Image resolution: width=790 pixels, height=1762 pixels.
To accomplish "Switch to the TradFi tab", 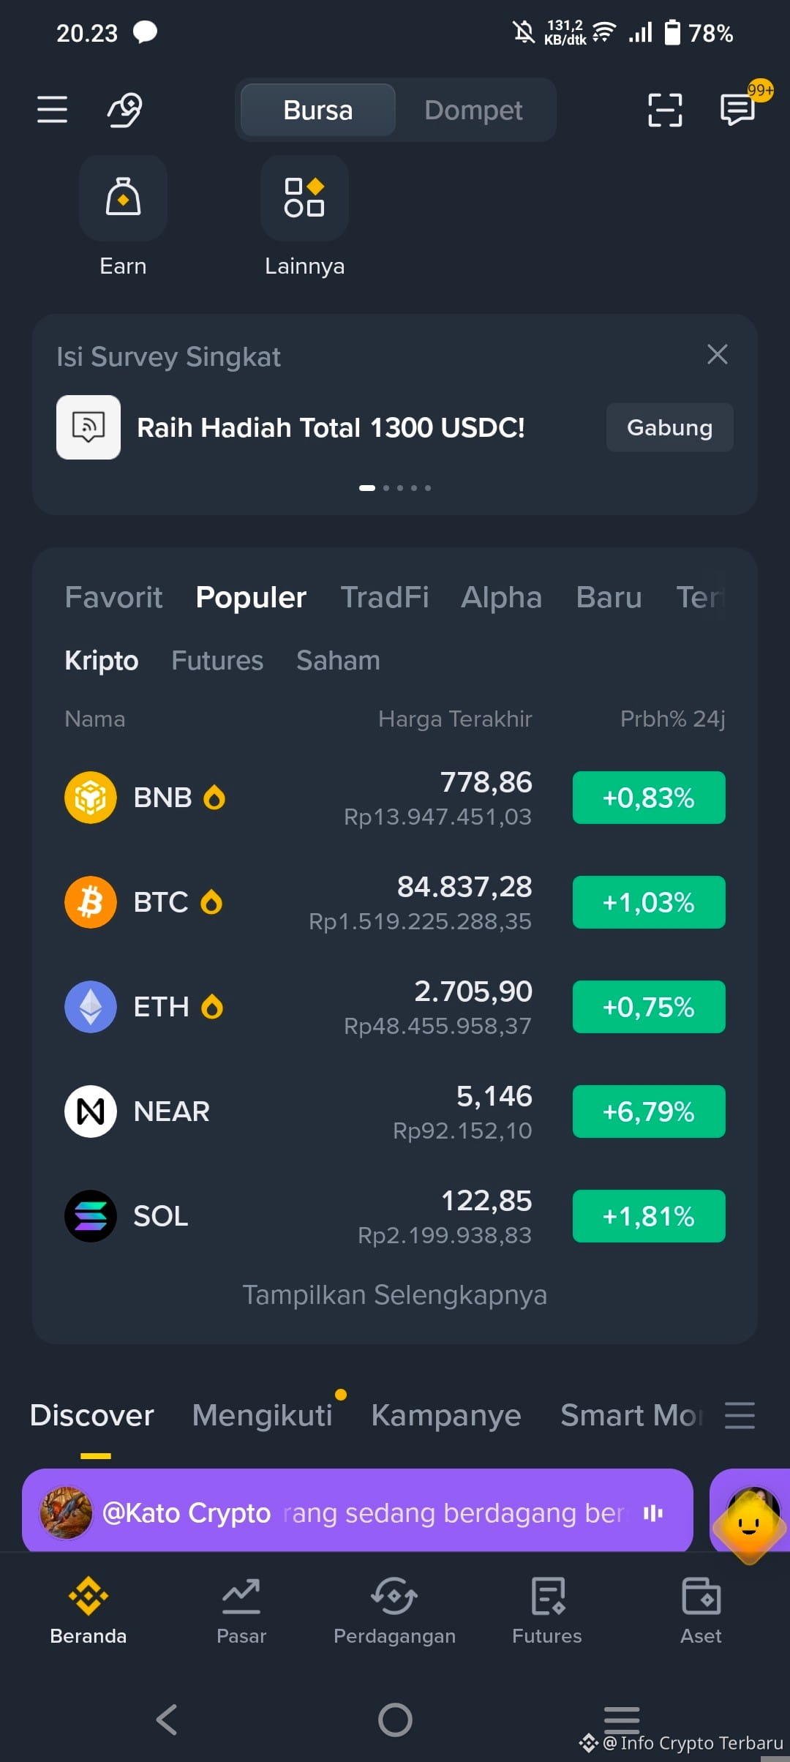I will click(x=385, y=597).
